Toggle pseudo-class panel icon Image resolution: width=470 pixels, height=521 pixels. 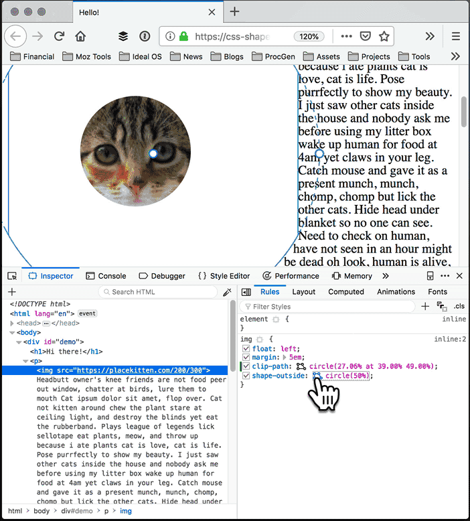click(x=442, y=306)
